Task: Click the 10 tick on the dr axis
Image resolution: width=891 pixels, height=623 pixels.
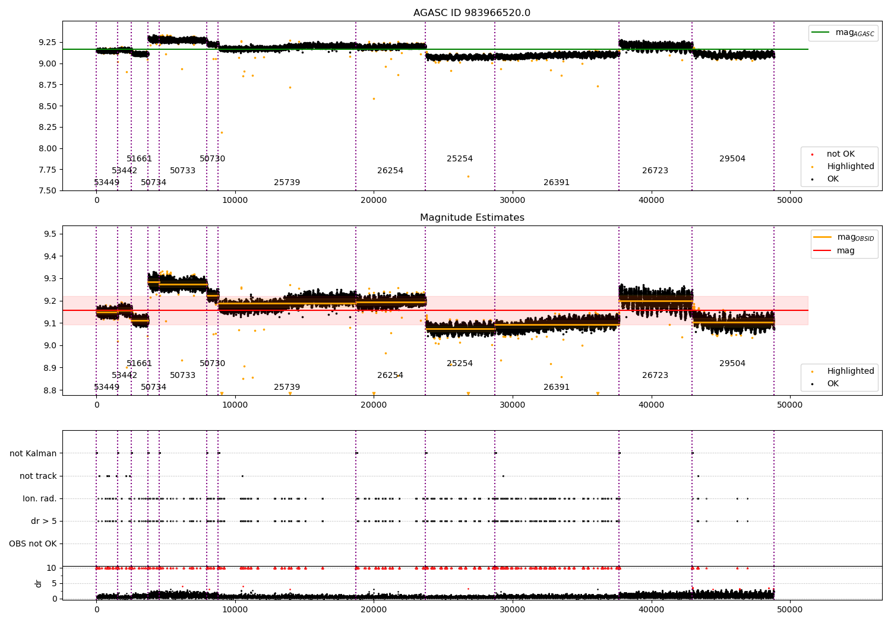Action: click(x=52, y=568)
